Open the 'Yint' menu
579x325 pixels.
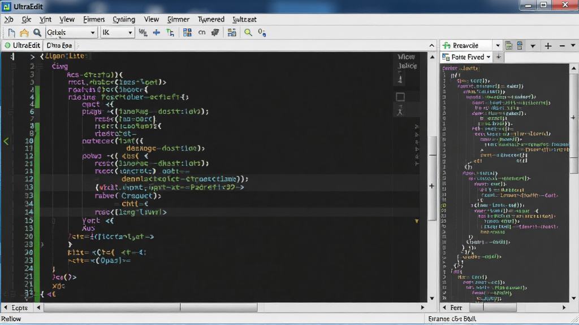click(45, 19)
